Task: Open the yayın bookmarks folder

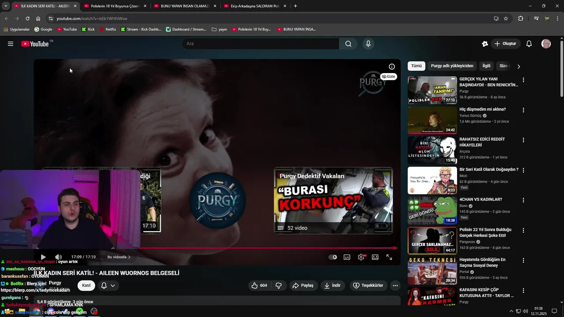Action: pos(219,29)
